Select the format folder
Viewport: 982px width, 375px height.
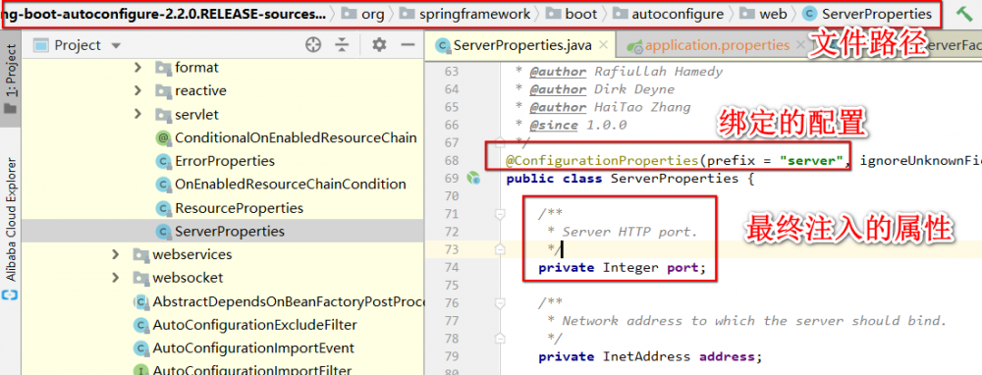coord(187,67)
